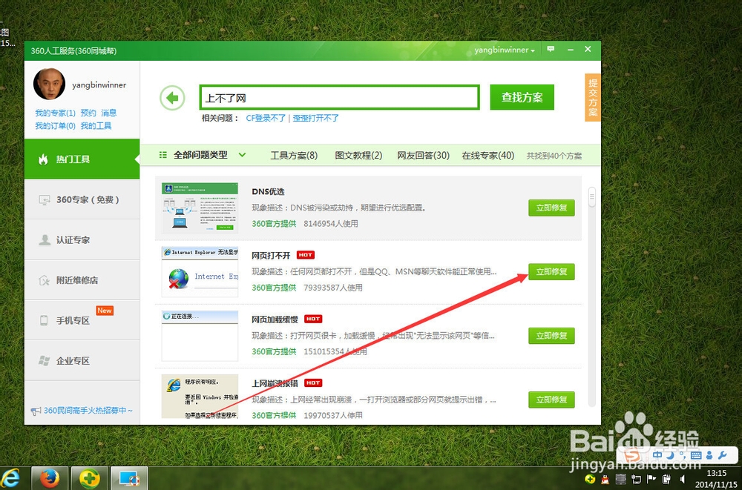742x490 pixels.
Task: Select 企业专区 in the sidebar
Action: point(82,360)
